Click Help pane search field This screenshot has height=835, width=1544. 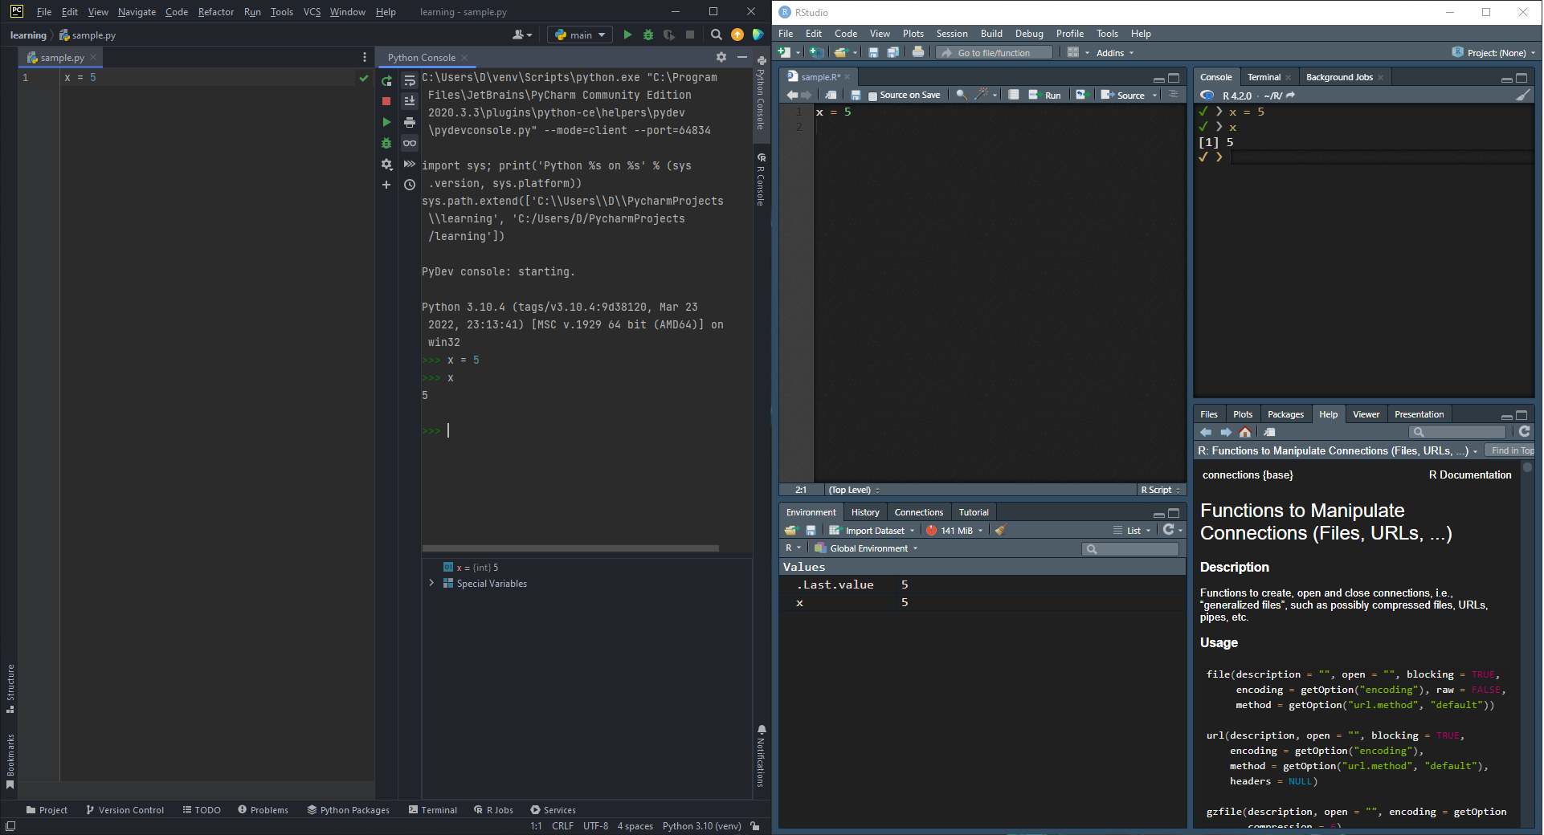pos(1456,432)
